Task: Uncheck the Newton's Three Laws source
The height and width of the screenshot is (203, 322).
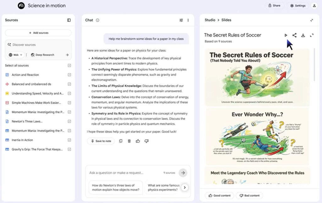Action: click(x=69, y=121)
